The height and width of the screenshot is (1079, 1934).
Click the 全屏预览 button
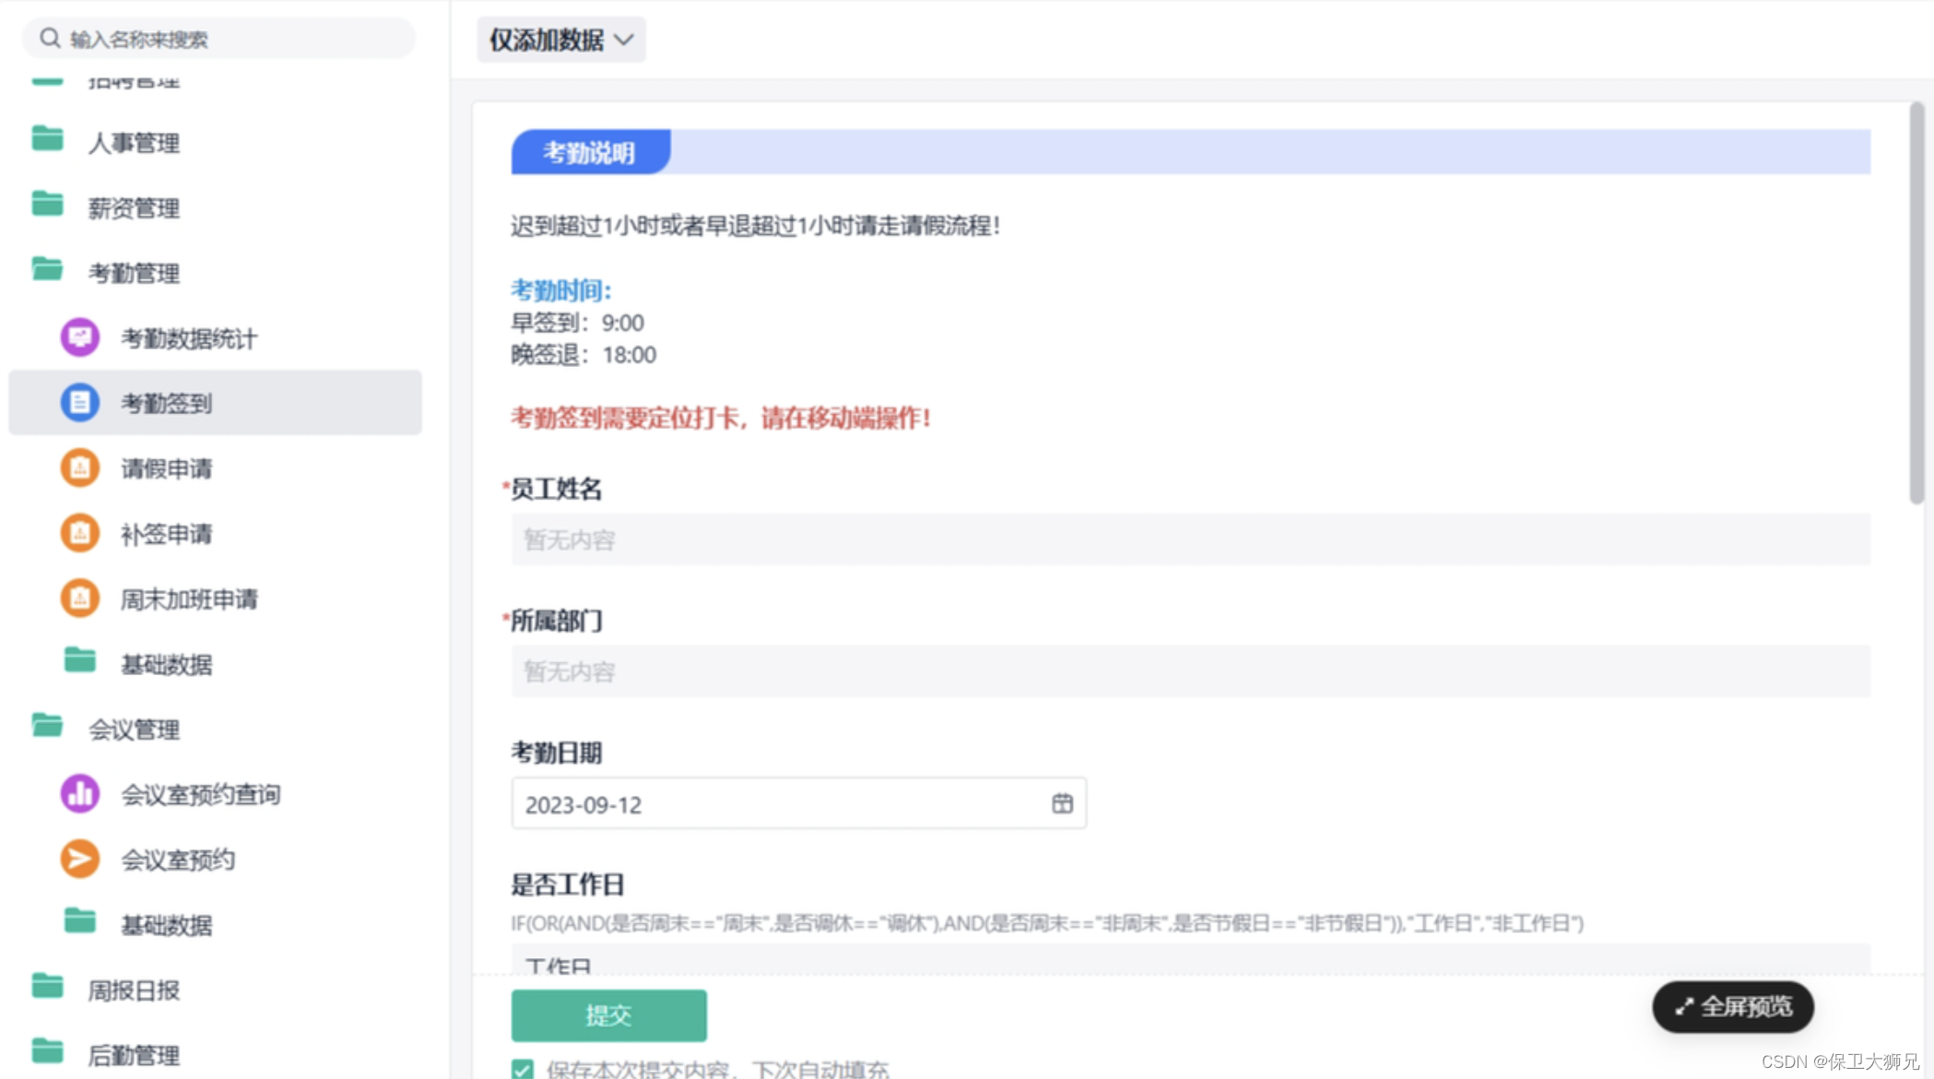tap(1732, 1007)
